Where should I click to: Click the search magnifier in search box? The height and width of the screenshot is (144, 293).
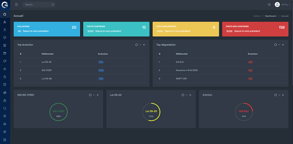click(x=53, y=5)
